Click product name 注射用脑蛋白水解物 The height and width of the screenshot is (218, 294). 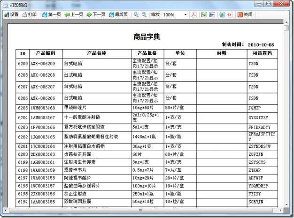click(x=85, y=146)
